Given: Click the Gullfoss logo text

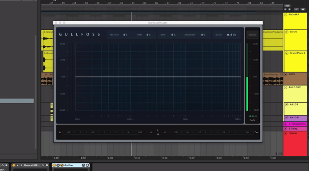Looking at the screenshot, I should 79,34.
